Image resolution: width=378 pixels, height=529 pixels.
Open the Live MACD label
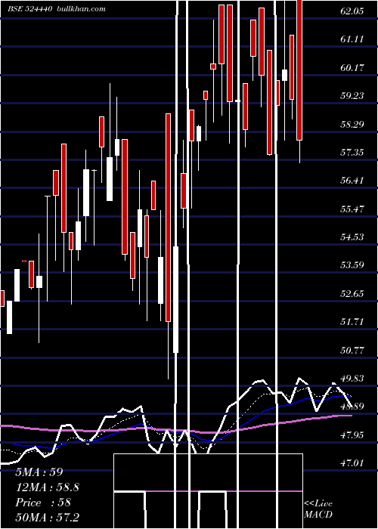click(318, 509)
